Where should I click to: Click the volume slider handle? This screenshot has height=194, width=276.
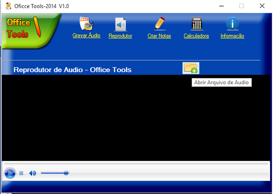point(66,173)
